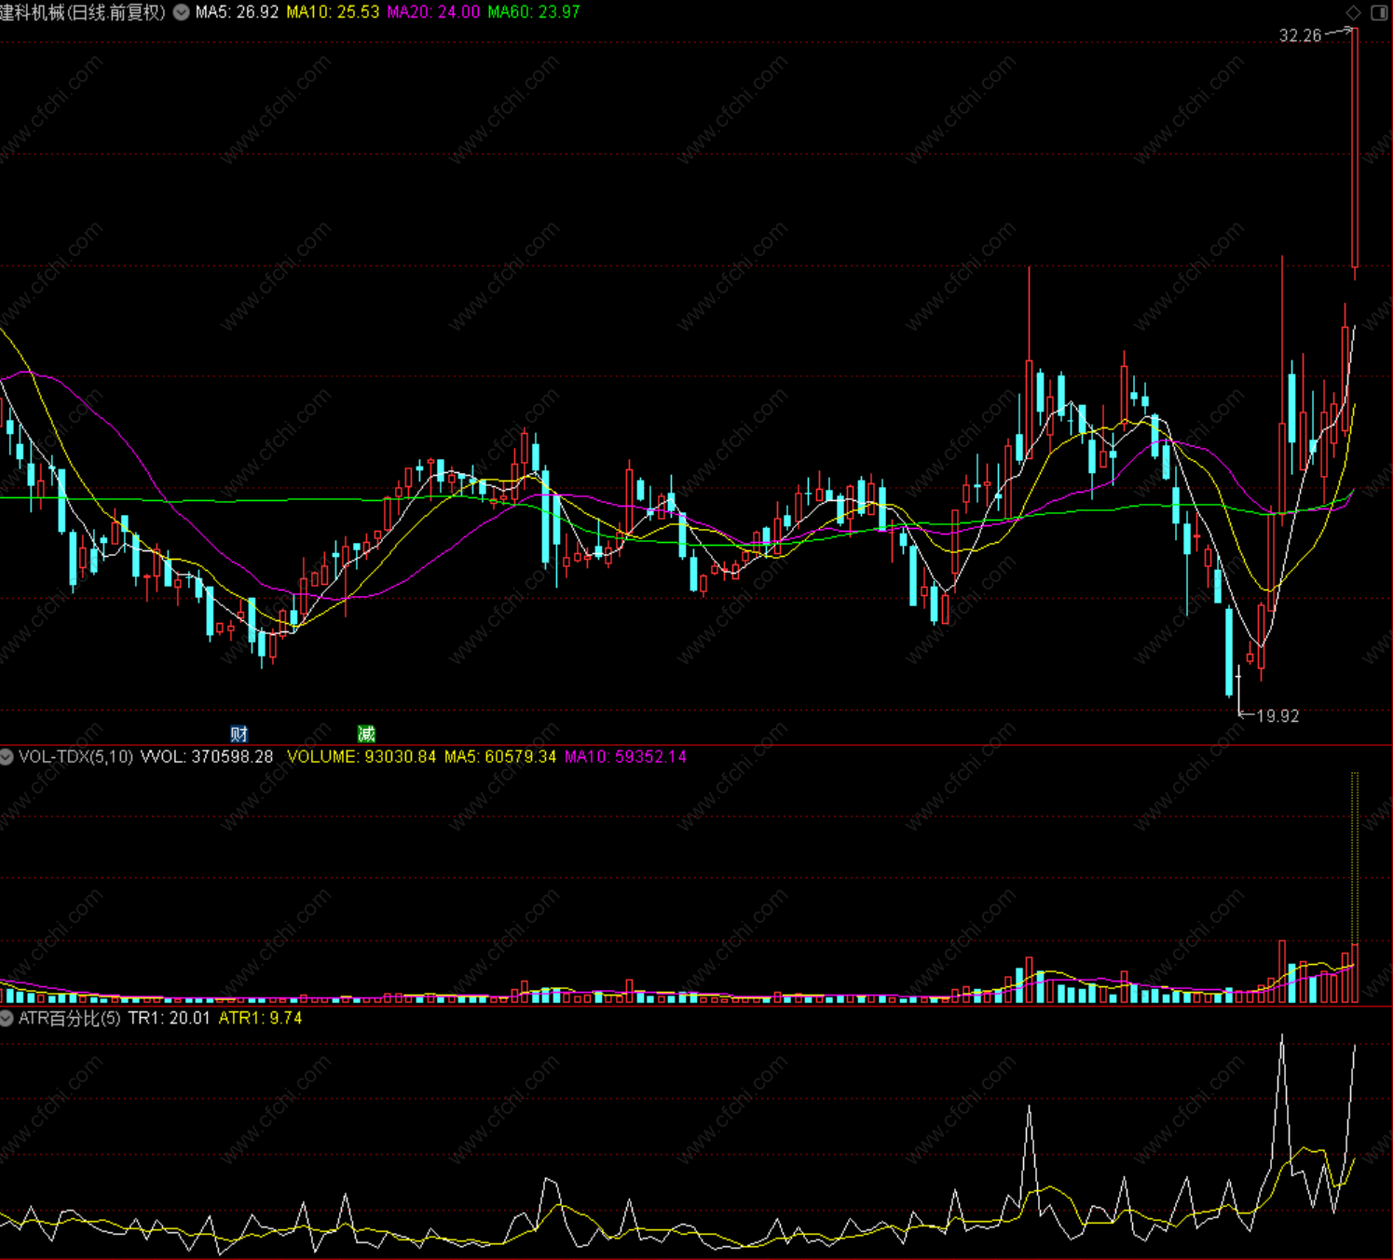This screenshot has width=1393, height=1260.
Task: Expand the VOL-TDX indicator dropdown arrow
Action: tap(7, 756)
